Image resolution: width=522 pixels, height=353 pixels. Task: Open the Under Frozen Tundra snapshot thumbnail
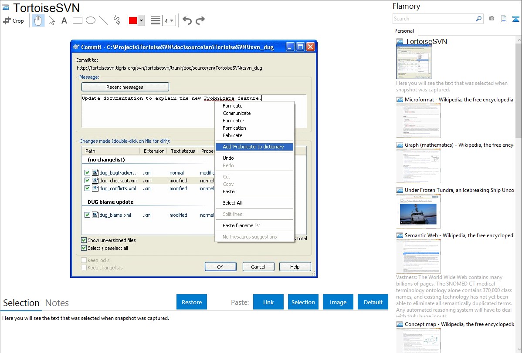point(418,211)
